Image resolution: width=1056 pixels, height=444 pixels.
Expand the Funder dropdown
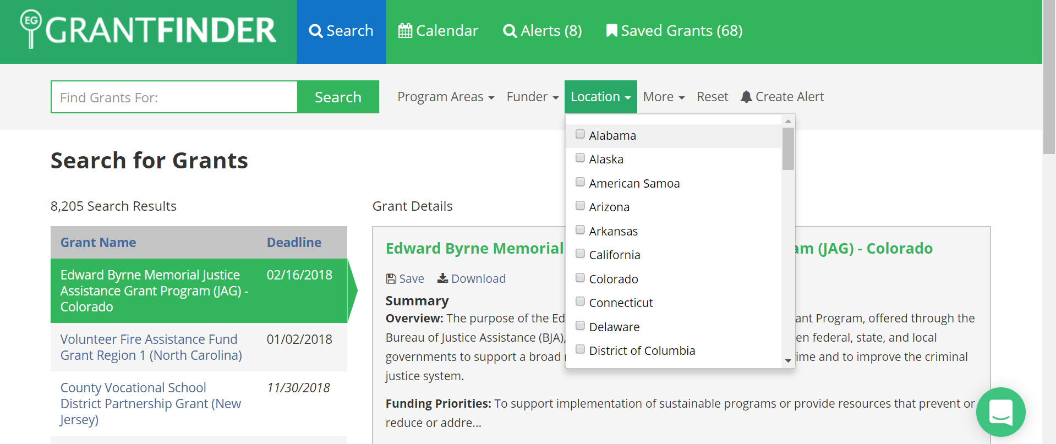click(x=533, y=97)
